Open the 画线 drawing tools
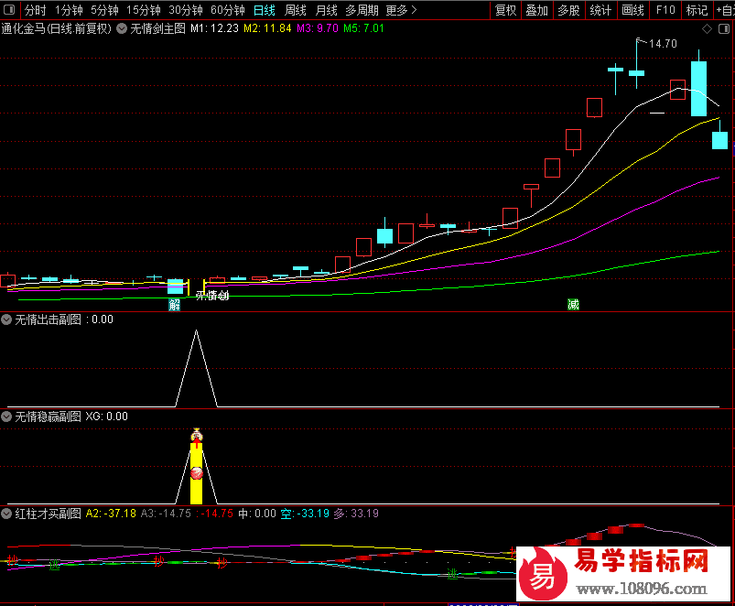 pos(632,10)
